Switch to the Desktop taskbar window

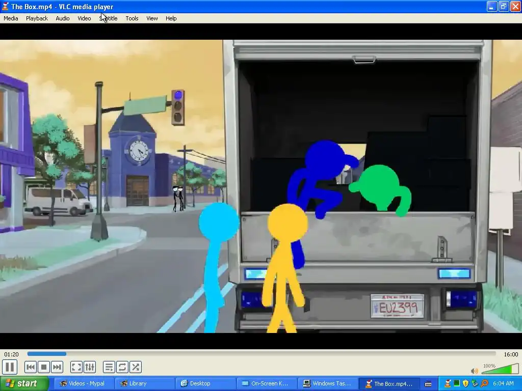[206, 383]
